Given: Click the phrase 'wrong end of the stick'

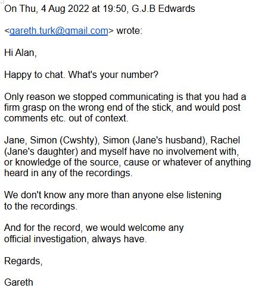Looking at the screenshot, I should click(126, 108).
